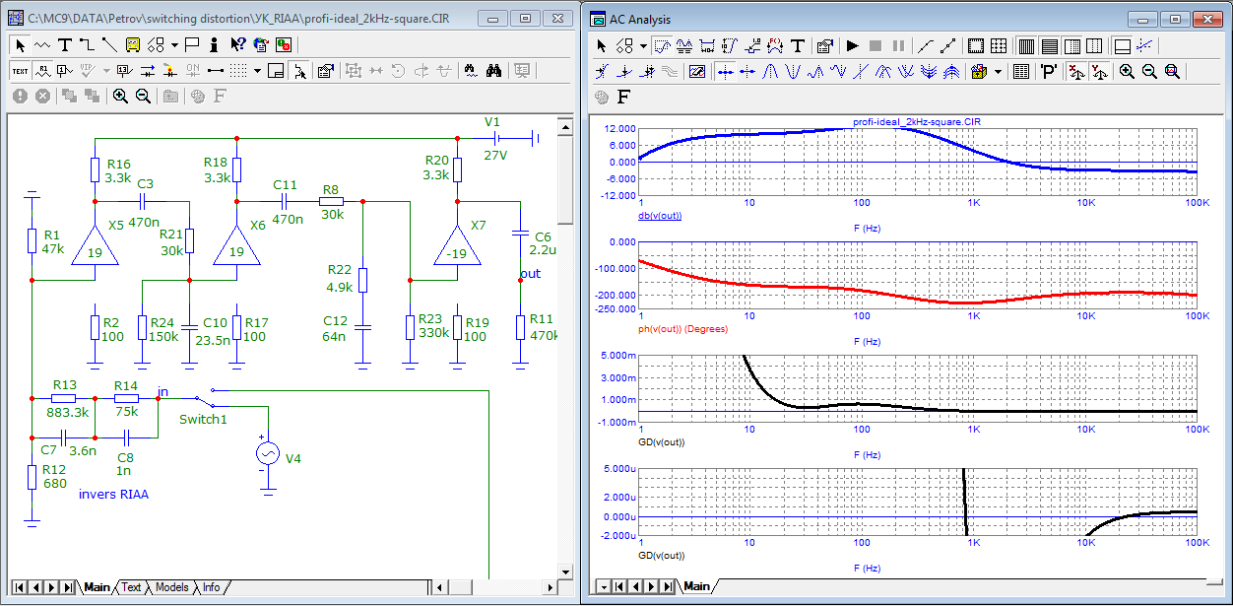The width and height of the screenshot is (1233, 606).
Task: Select the Text mode tool in schematic toolbar
Action: (65, 44)
